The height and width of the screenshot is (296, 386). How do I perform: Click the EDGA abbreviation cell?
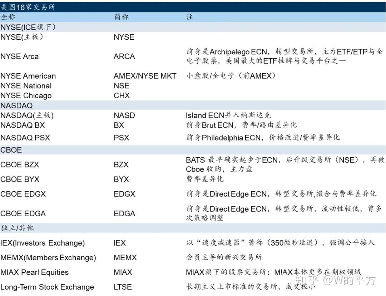(x=124, y=213)
